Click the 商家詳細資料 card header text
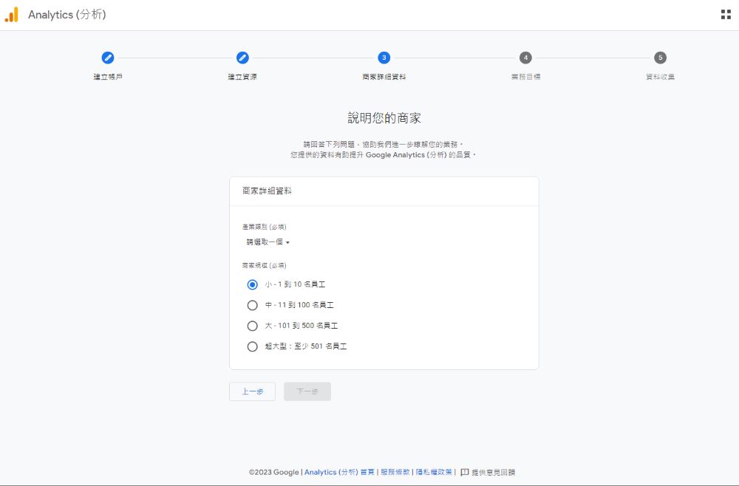The height and width of the screenshot is (486, 739). (x=268, y=191)
